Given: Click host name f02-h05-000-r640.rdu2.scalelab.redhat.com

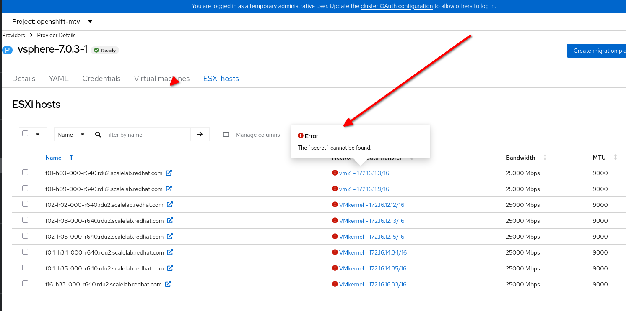Looking at the screenshot, I should pos(104,237).
